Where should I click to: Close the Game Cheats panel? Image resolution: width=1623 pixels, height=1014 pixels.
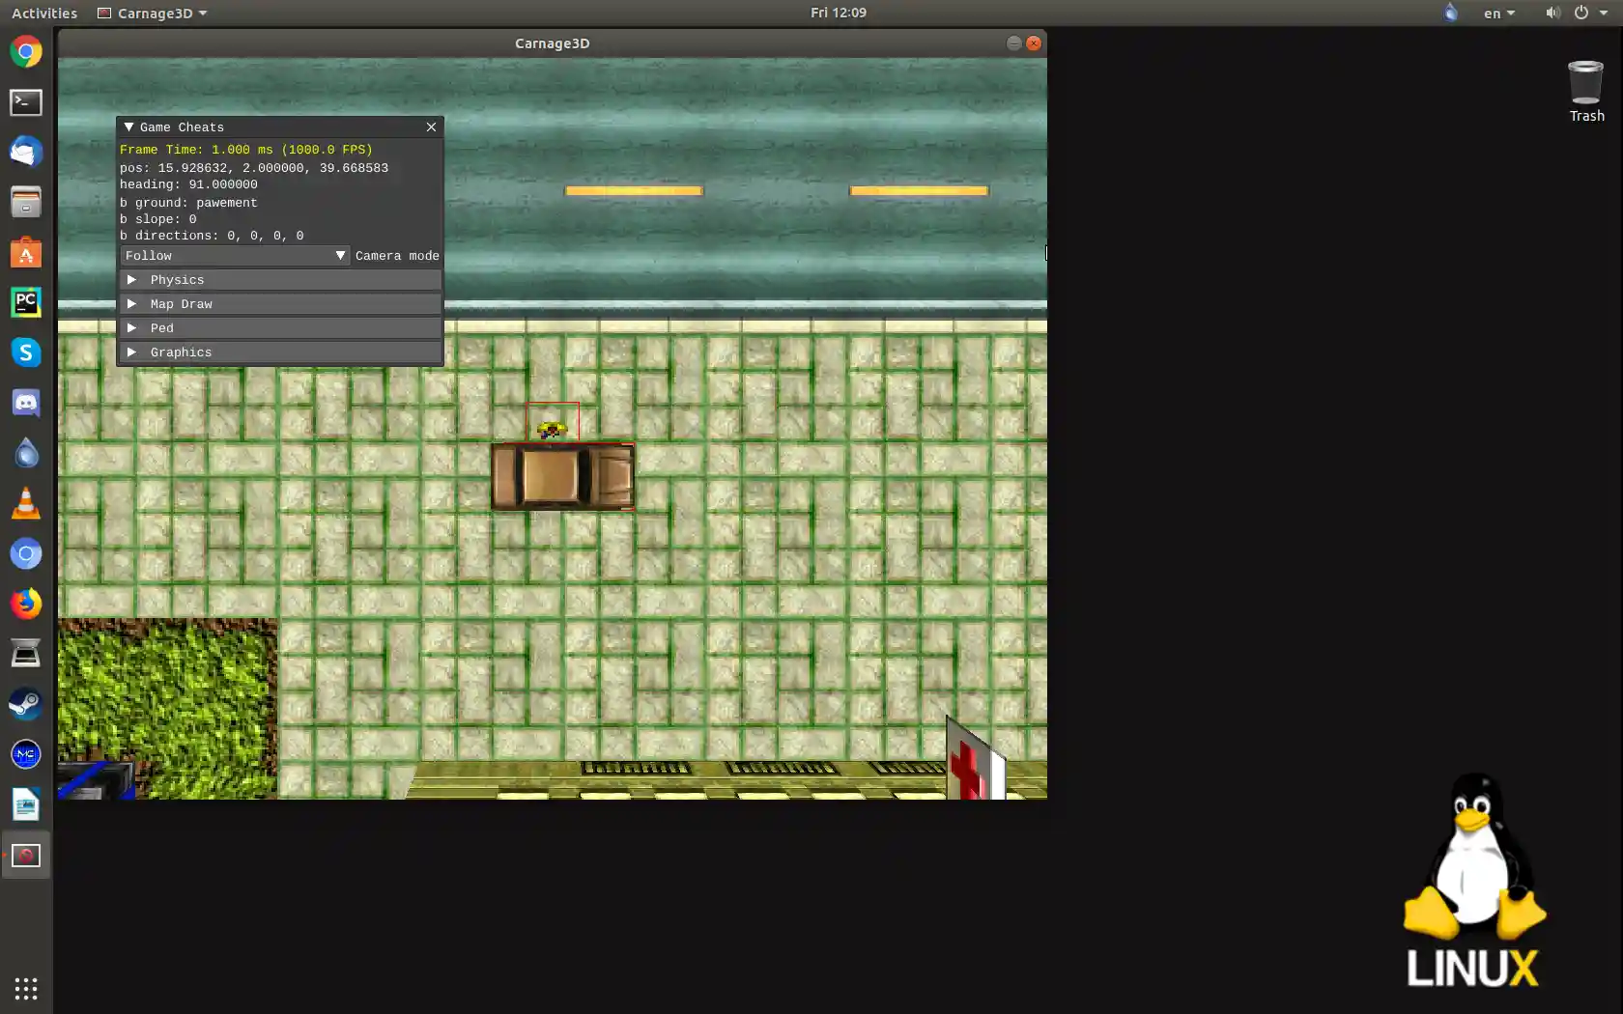pyautogui.click(x=431, y=127)
